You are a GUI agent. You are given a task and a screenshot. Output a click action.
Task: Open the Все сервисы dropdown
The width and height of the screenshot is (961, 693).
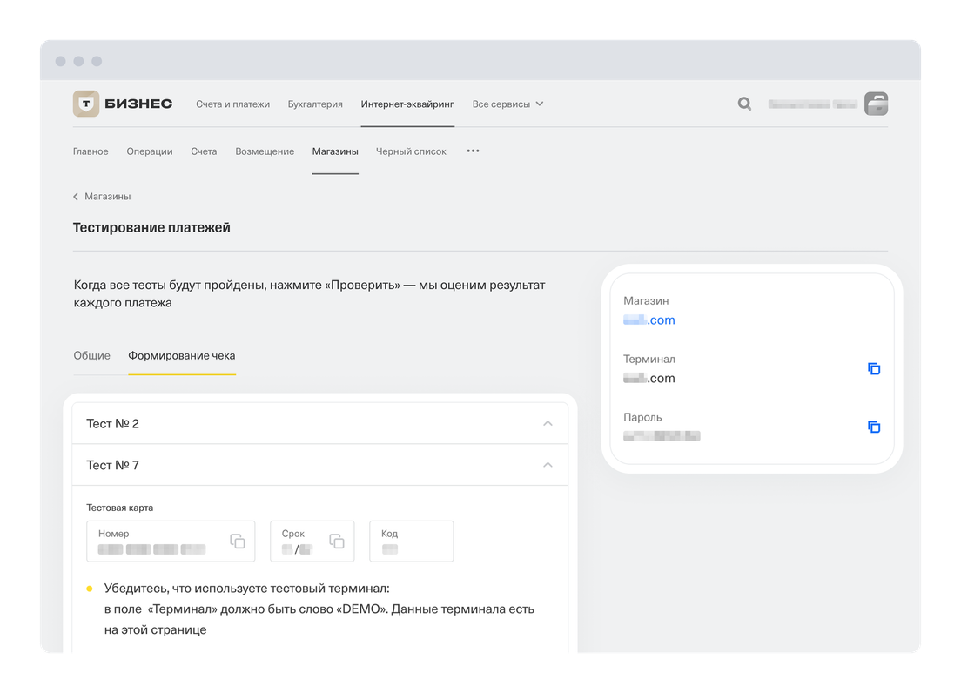point(507,104)
